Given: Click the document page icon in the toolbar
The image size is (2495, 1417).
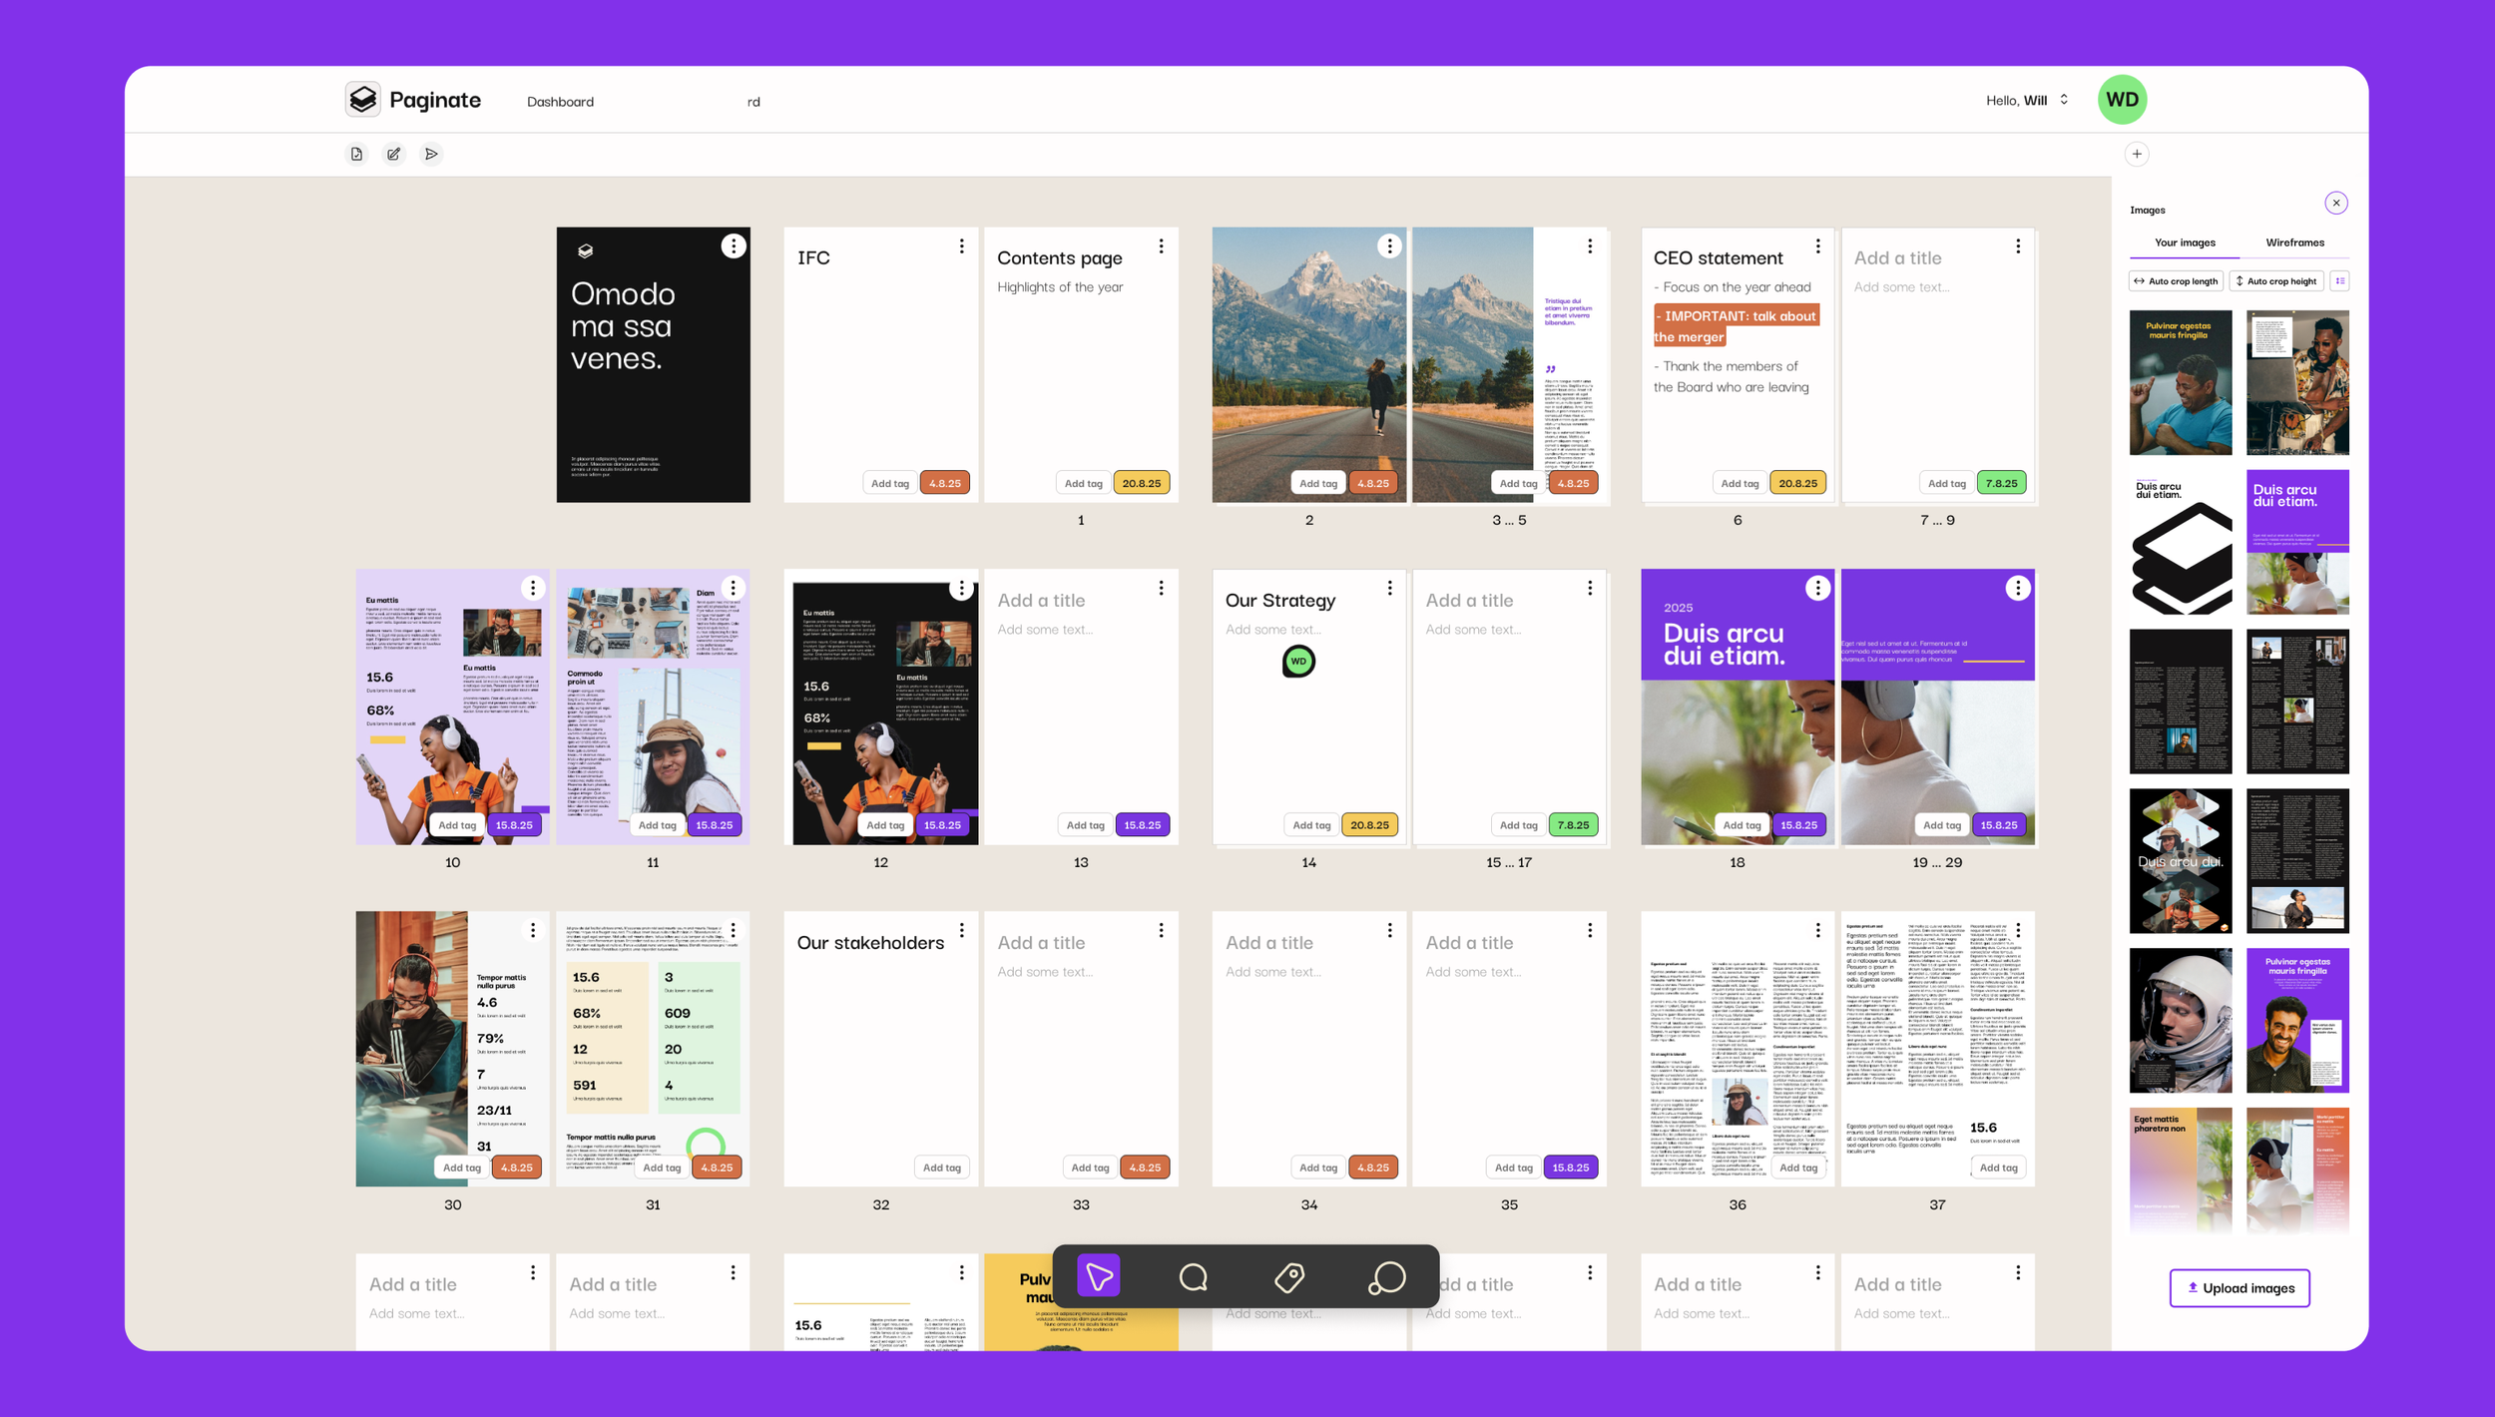Looking at the screenshot, I should tap(356, 154).
